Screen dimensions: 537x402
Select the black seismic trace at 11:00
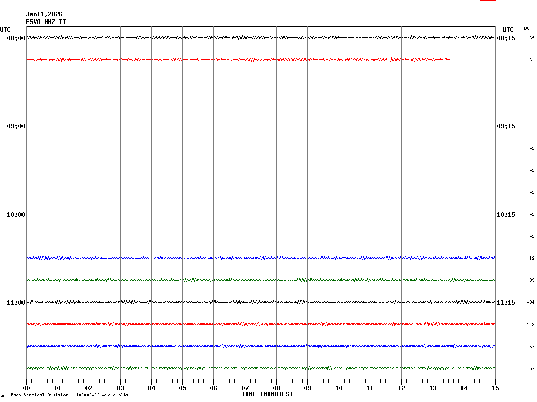[262, 302]
